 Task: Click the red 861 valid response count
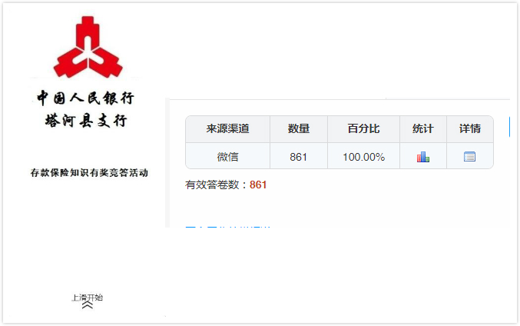(258, 185)
